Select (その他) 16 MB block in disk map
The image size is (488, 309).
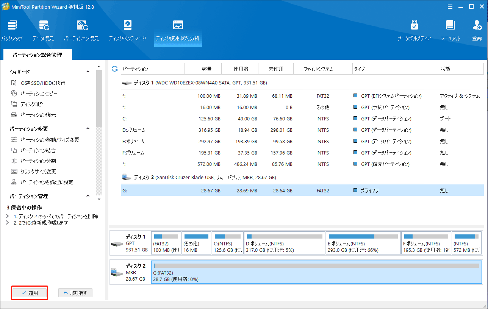coord(196,243)
